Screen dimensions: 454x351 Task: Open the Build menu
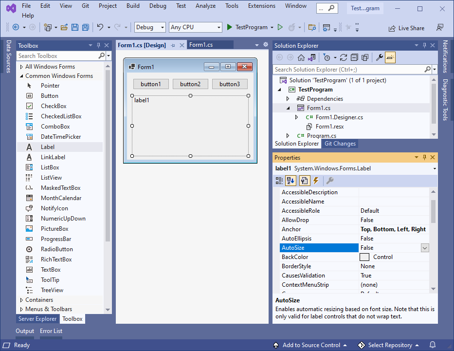click(133, 6)
